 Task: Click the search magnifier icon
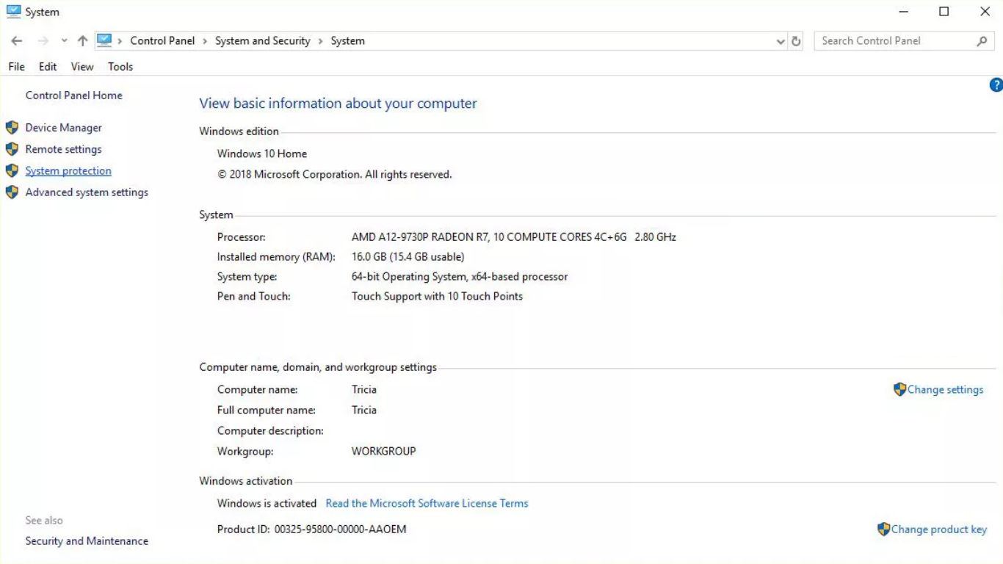(982, 41)
